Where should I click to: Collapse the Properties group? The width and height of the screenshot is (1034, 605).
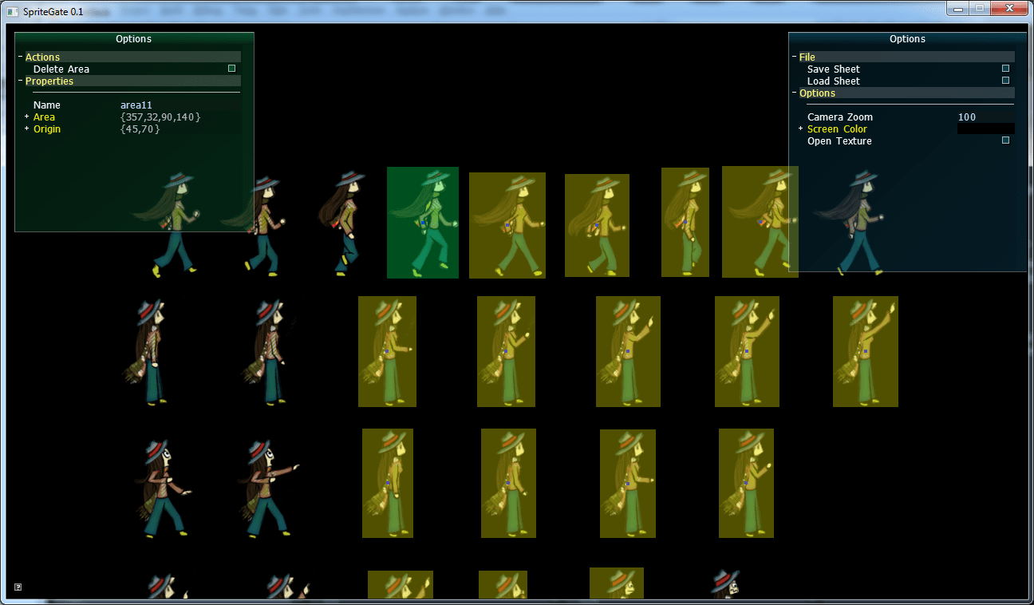pyautogui.click(x=21, y=81)
